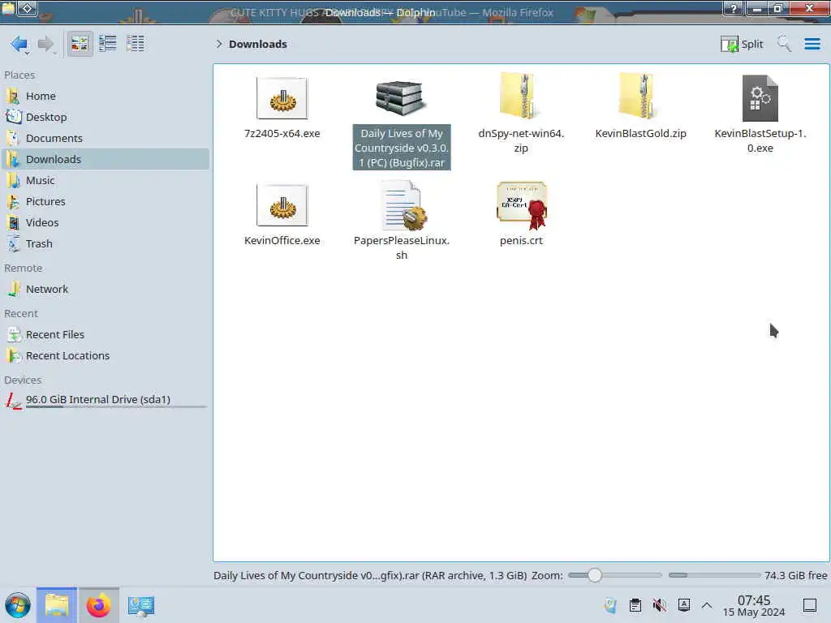Toggle Split view
The width and height of the screenshot is (831, 623).
[742, 44]
